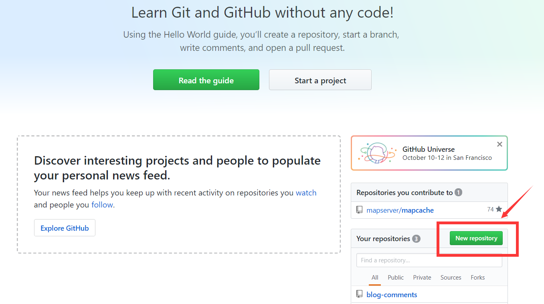This screenshot has width=544, height=304.
Task: Click the Read the guide button
Action: point(206,80)
